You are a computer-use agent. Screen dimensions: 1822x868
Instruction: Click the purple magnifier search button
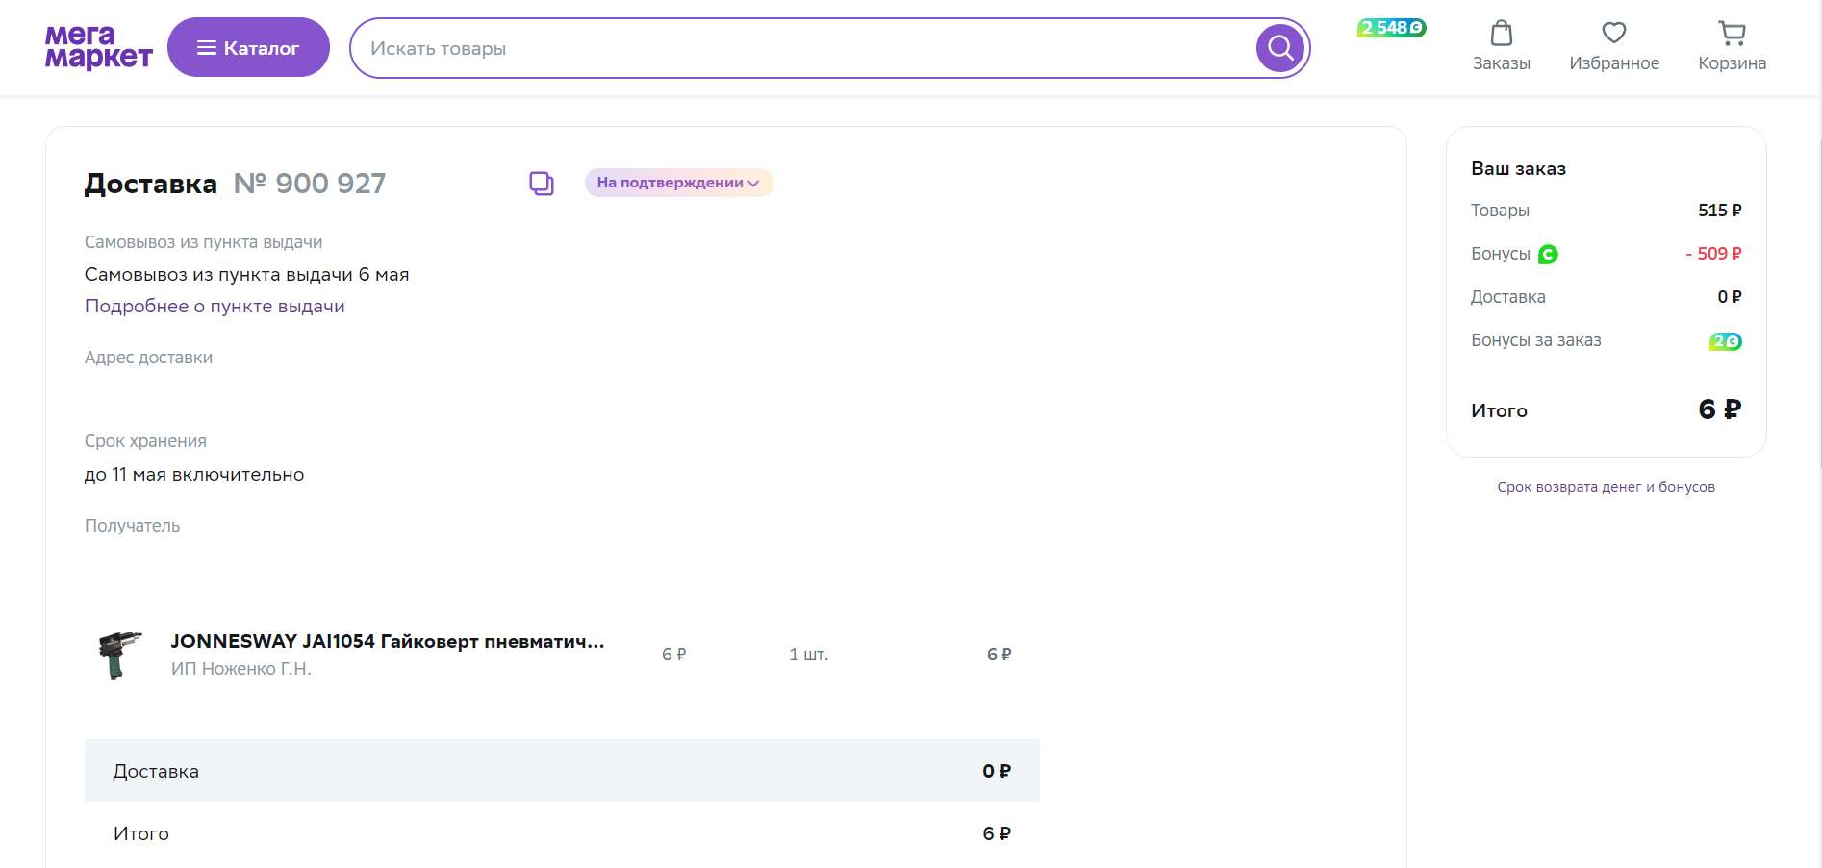1280,47
